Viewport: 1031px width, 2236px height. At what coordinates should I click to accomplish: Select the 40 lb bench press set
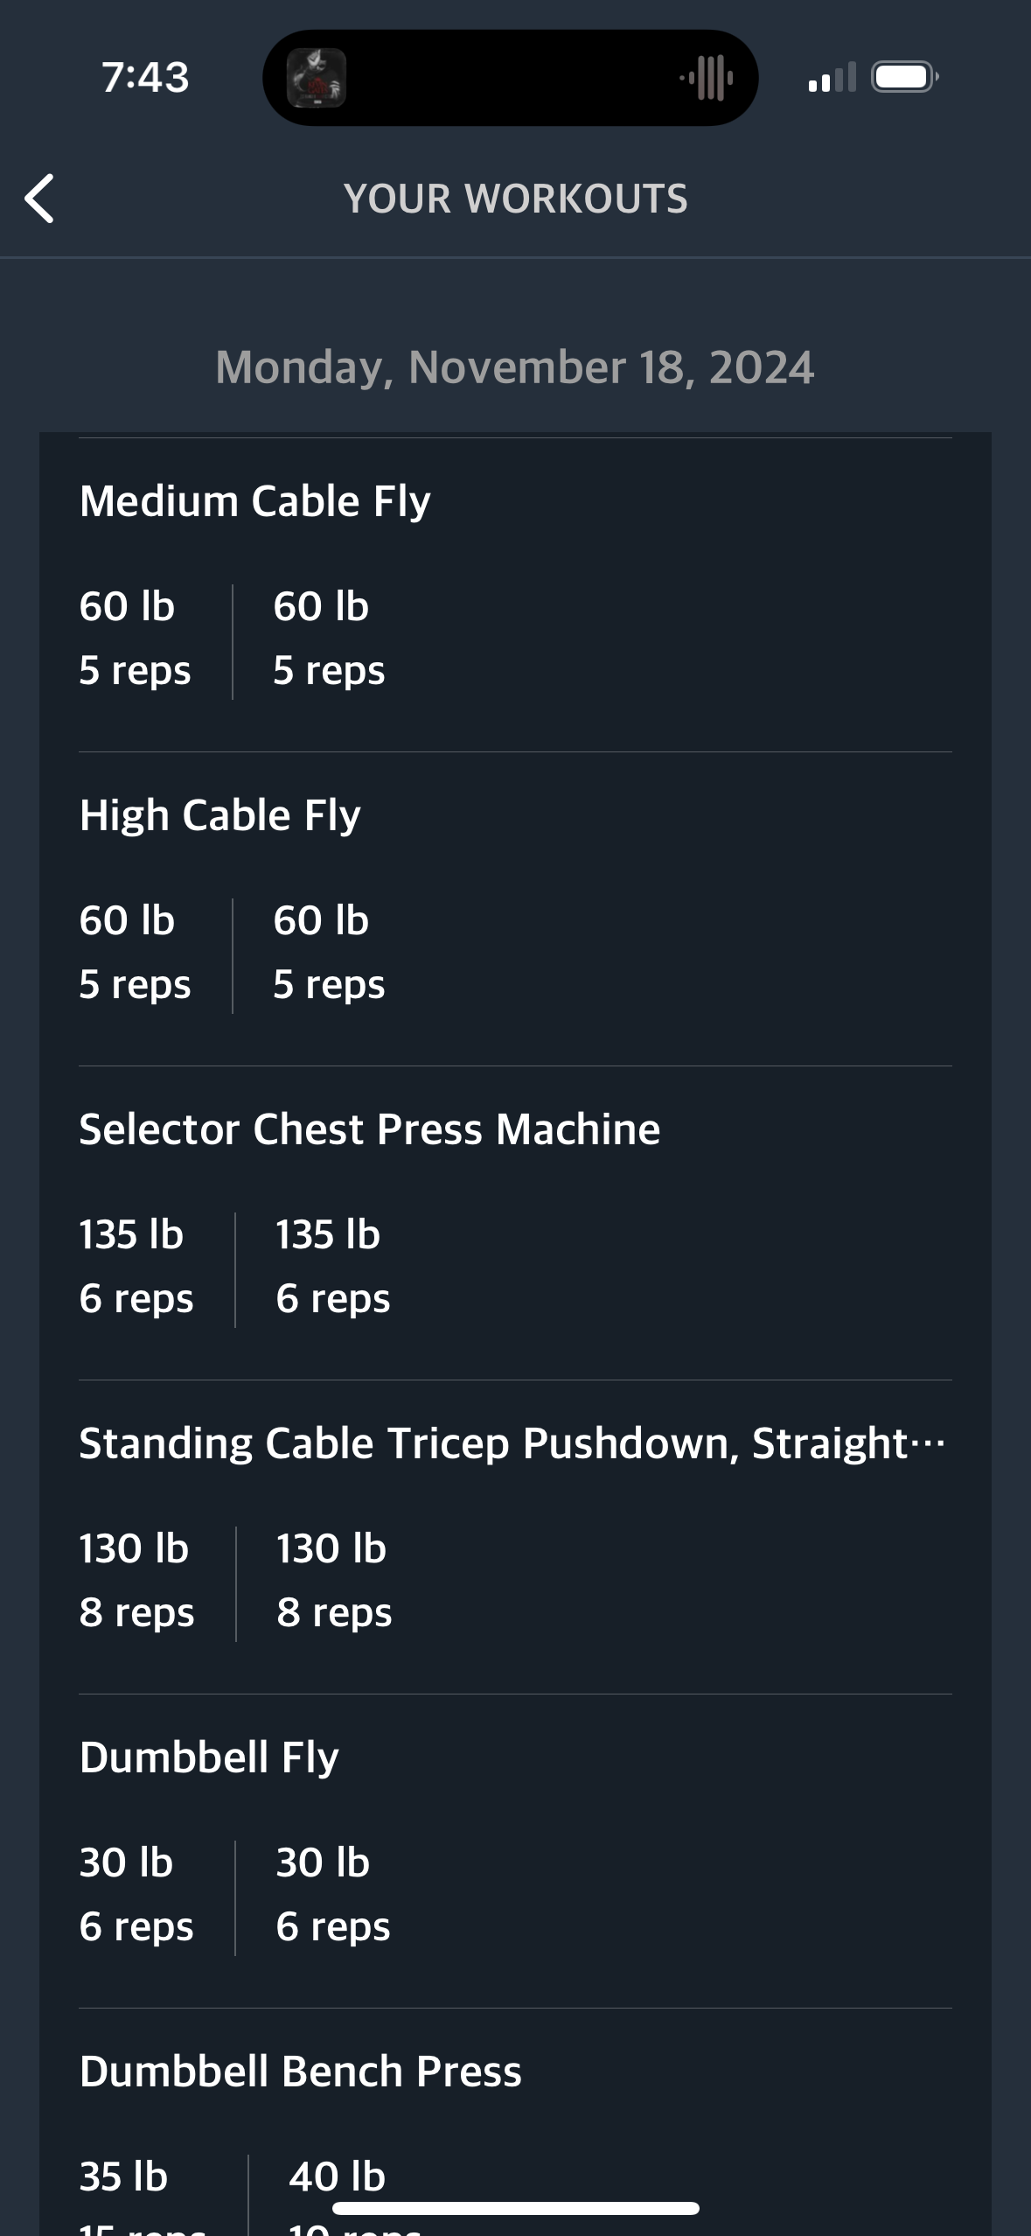pyautogui.click(x=338, y=2177)
